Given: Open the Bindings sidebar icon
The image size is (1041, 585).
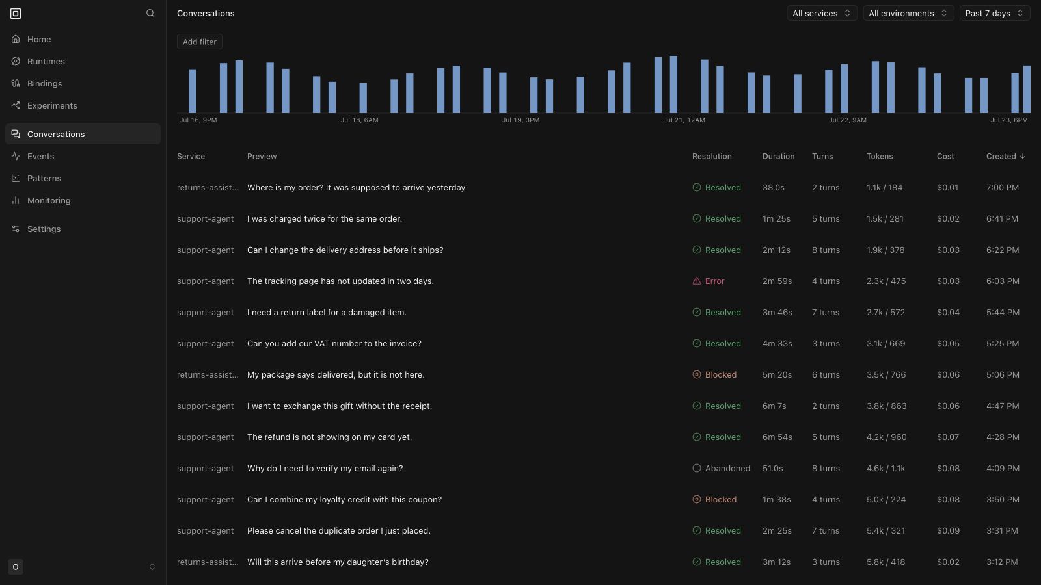Looking at the screenshot, I should (x=16, y=83).
